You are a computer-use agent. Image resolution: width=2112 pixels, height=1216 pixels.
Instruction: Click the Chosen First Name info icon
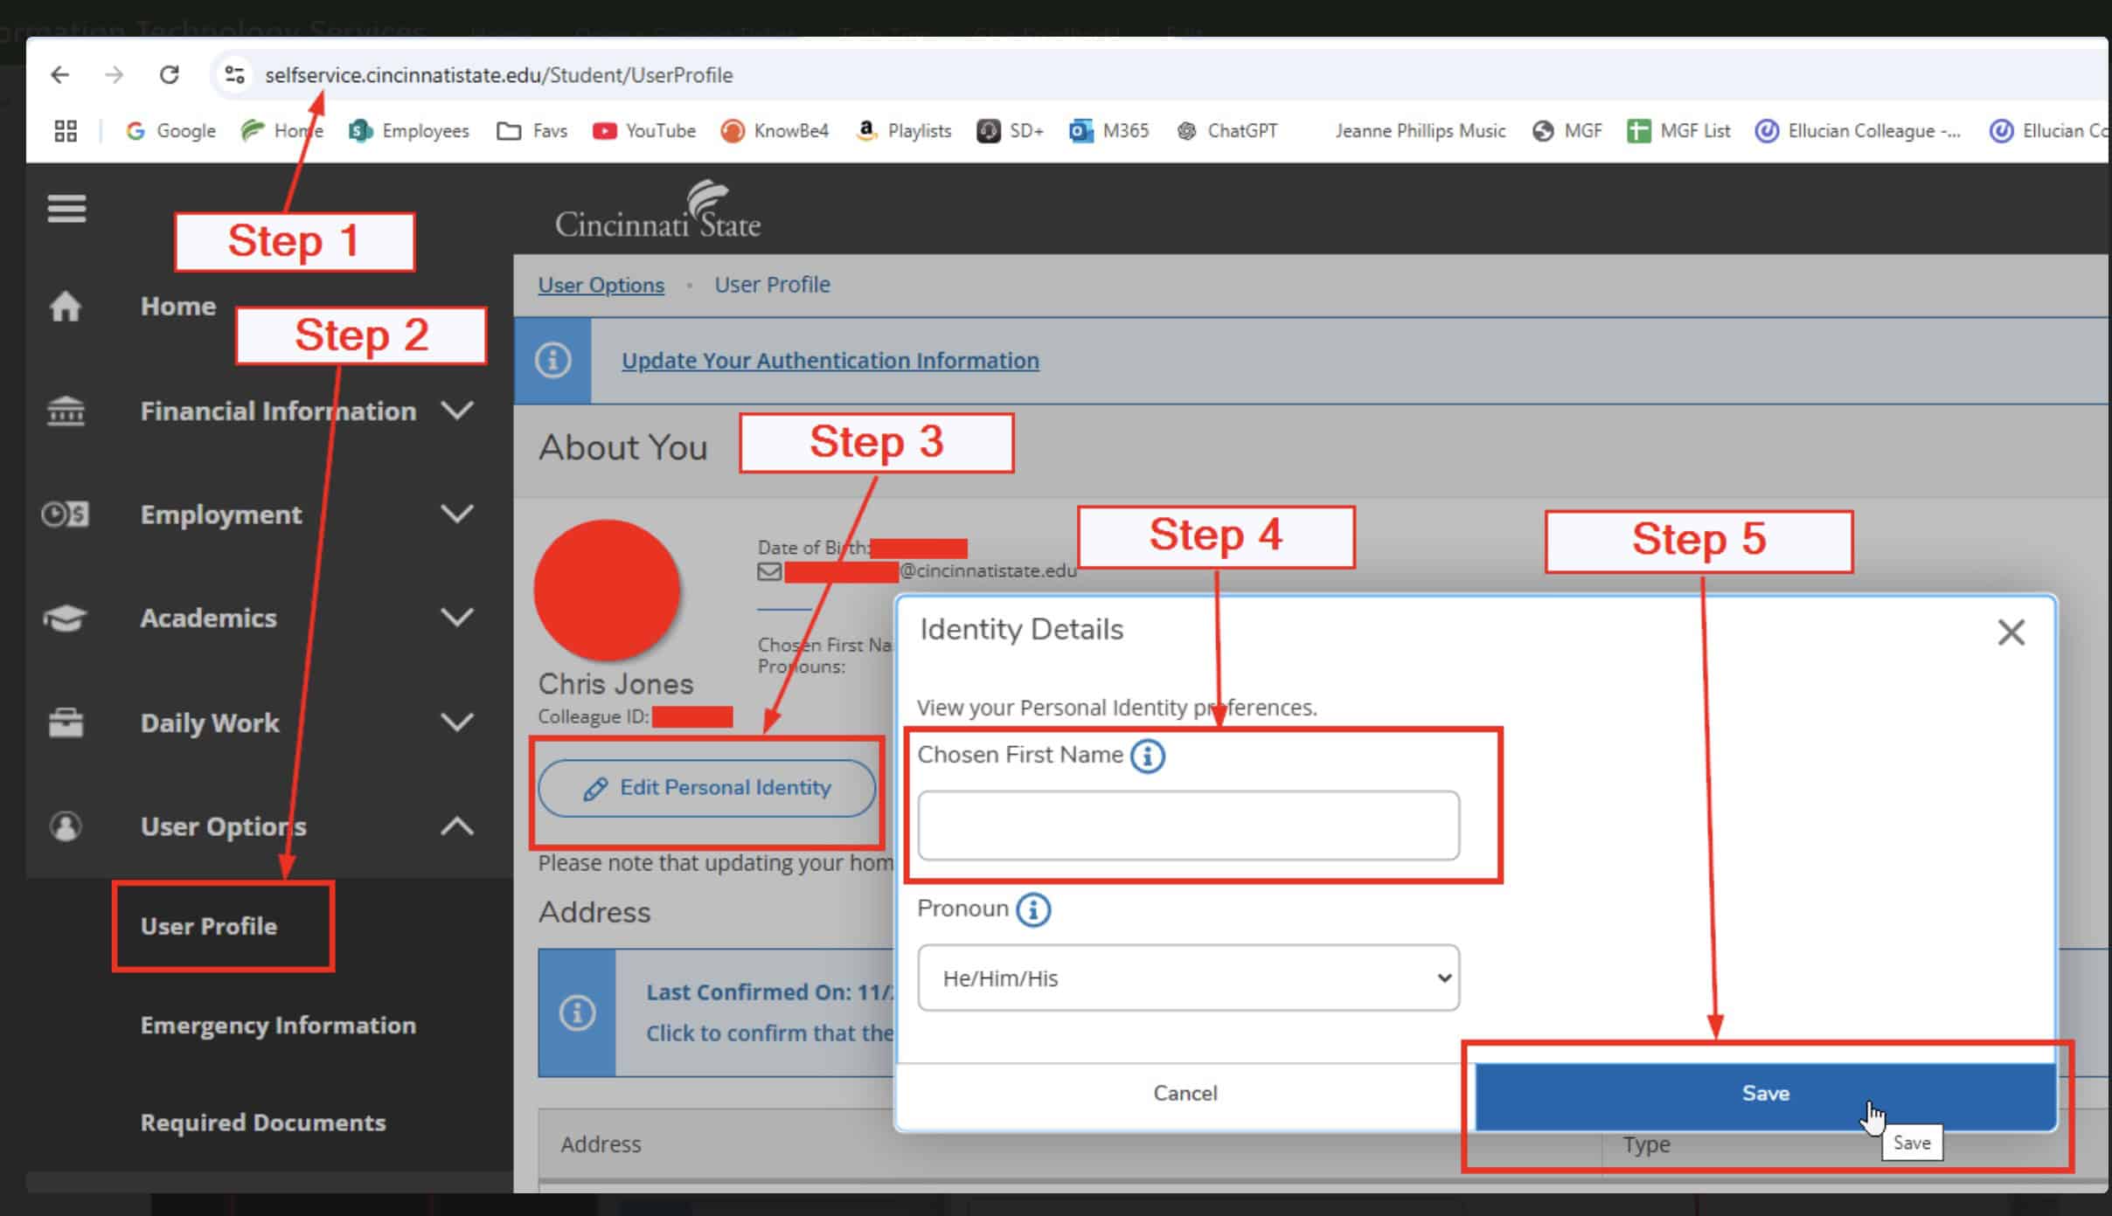point(1147,756)
